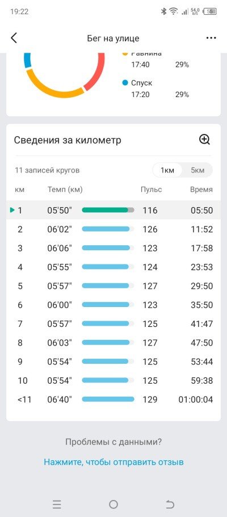This screenshot has height=517, width=227.
Task: Tap Android home circle button
Action: point(113,504)
